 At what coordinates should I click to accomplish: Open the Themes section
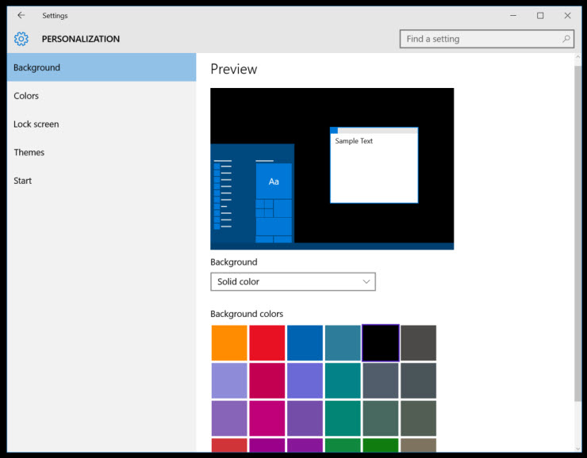(x=29, y=152)
